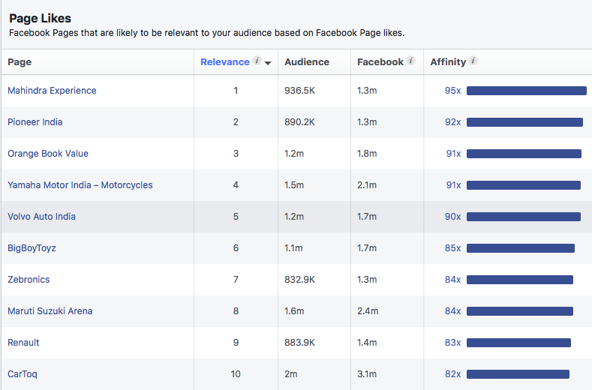Image resolution: width=592 pixels, height=390 pixels.
Task: Toggle sort arrow next to Relevance
Action: pyautogui.click(x=268, y=63)
